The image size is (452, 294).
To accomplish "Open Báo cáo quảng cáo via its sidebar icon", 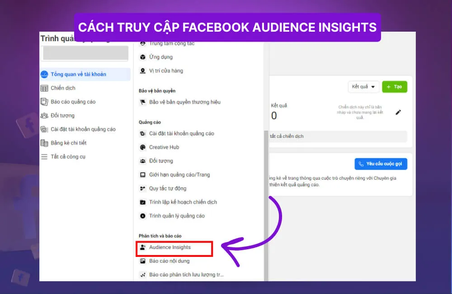I will point(46,102).
